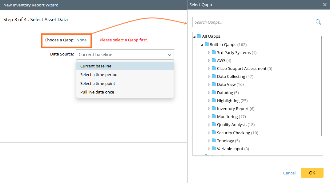Expand the 3rd Party Systems node
The height and width of the screenshot is (183, 330).
pos(209,53)
